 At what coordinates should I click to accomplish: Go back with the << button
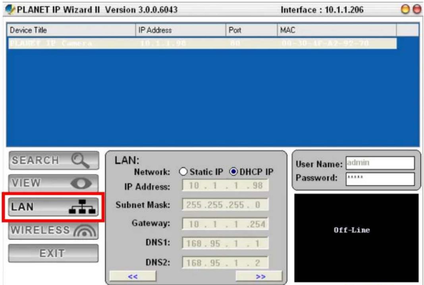pos(133,276)
